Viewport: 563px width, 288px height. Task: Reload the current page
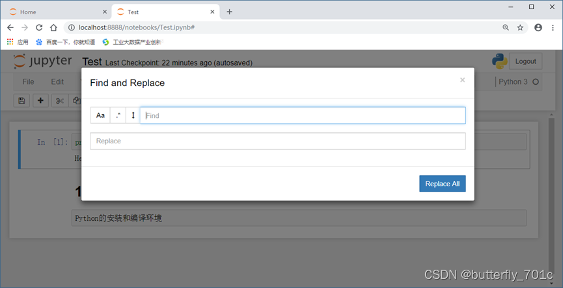(x=39, y=27)
